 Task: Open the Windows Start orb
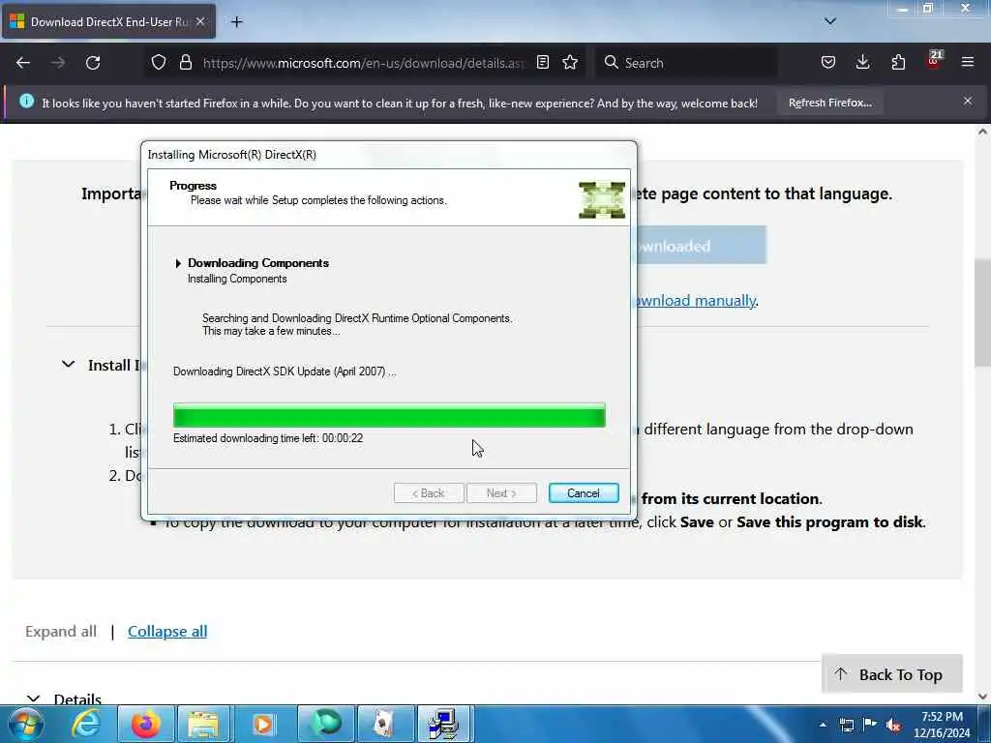point(26,724)
